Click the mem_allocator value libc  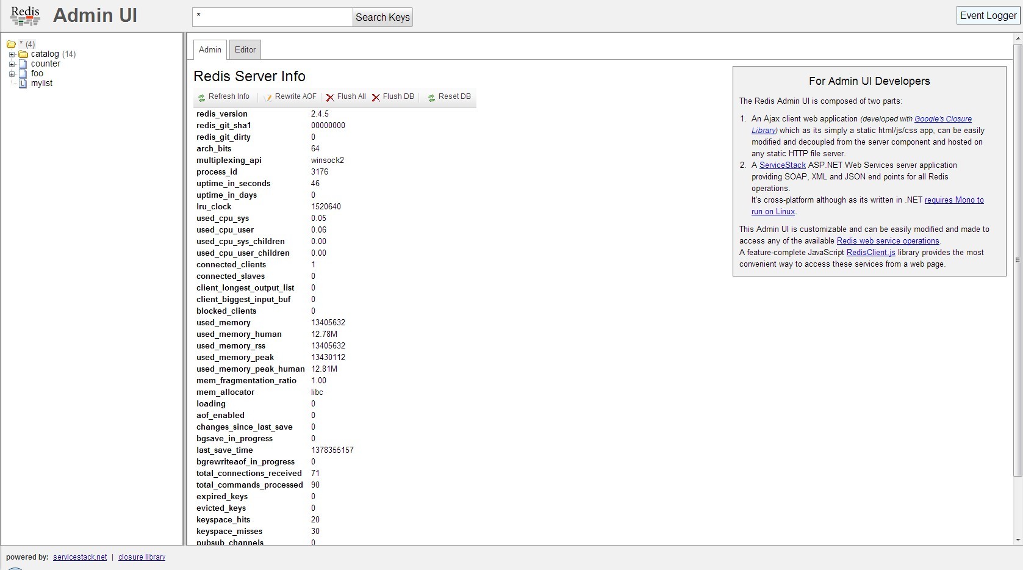pos(317,392)
